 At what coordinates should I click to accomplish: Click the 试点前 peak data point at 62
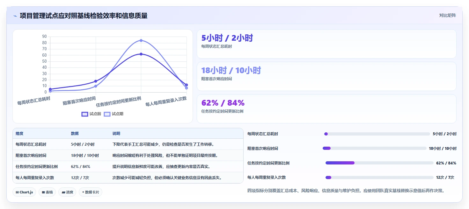[x=141, y=54]
